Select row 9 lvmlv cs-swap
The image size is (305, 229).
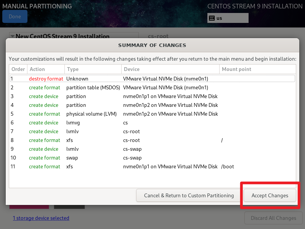pyautogui.click(x=152, y=149)
